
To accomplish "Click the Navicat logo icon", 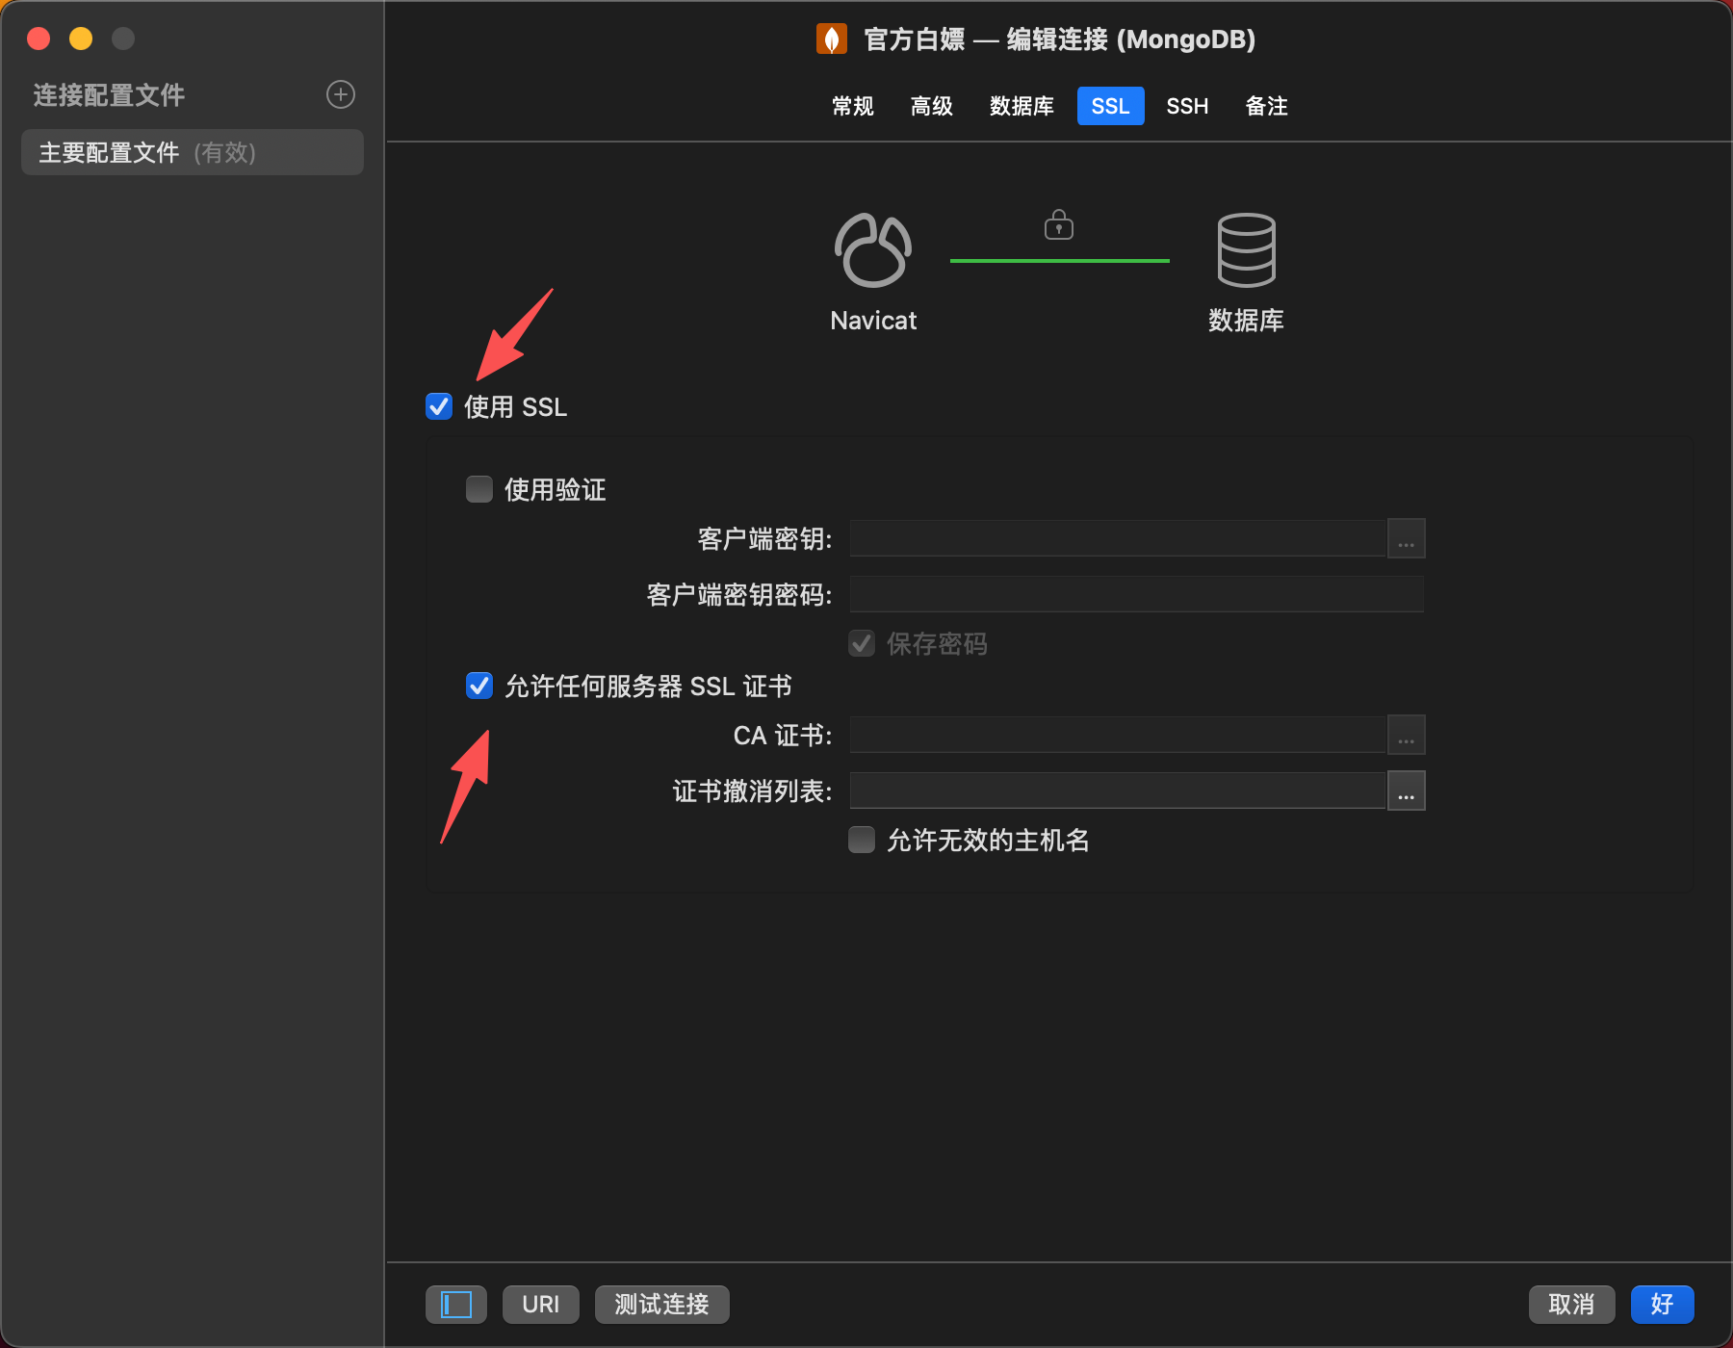I will (873, 250).
